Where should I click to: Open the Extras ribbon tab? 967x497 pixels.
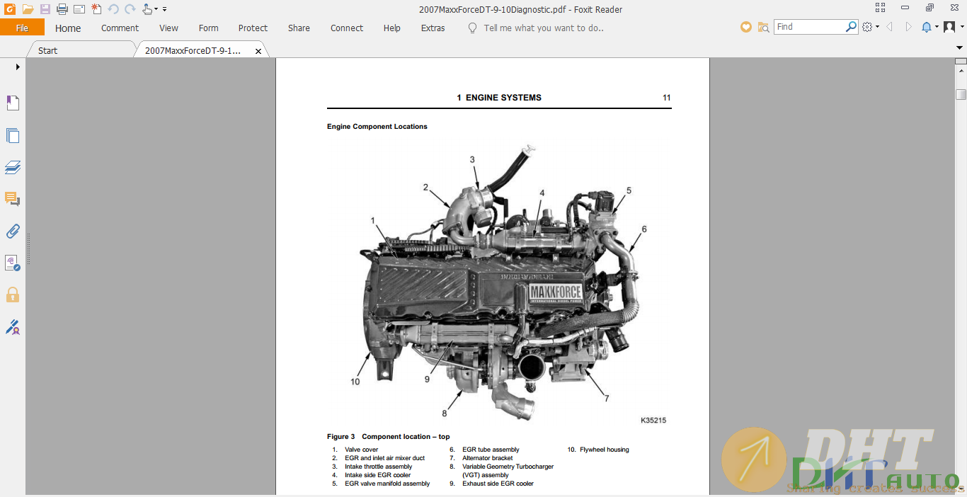[x=433, y=28]
